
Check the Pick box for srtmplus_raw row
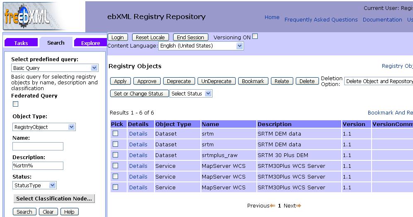tap(116, 155)
